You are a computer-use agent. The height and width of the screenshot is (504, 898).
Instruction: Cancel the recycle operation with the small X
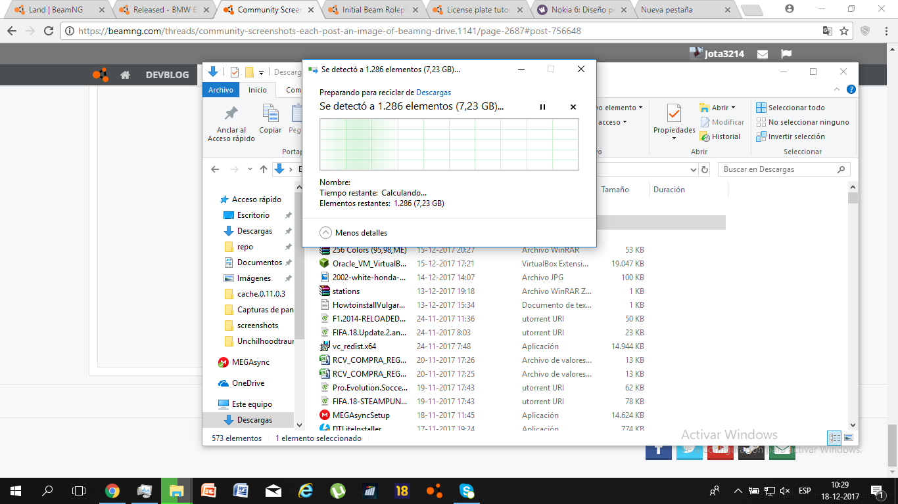tap(573, 107)
